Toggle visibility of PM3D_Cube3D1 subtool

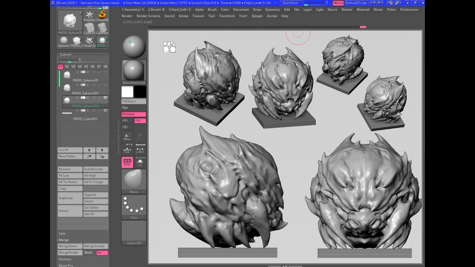tap(105, 111)
